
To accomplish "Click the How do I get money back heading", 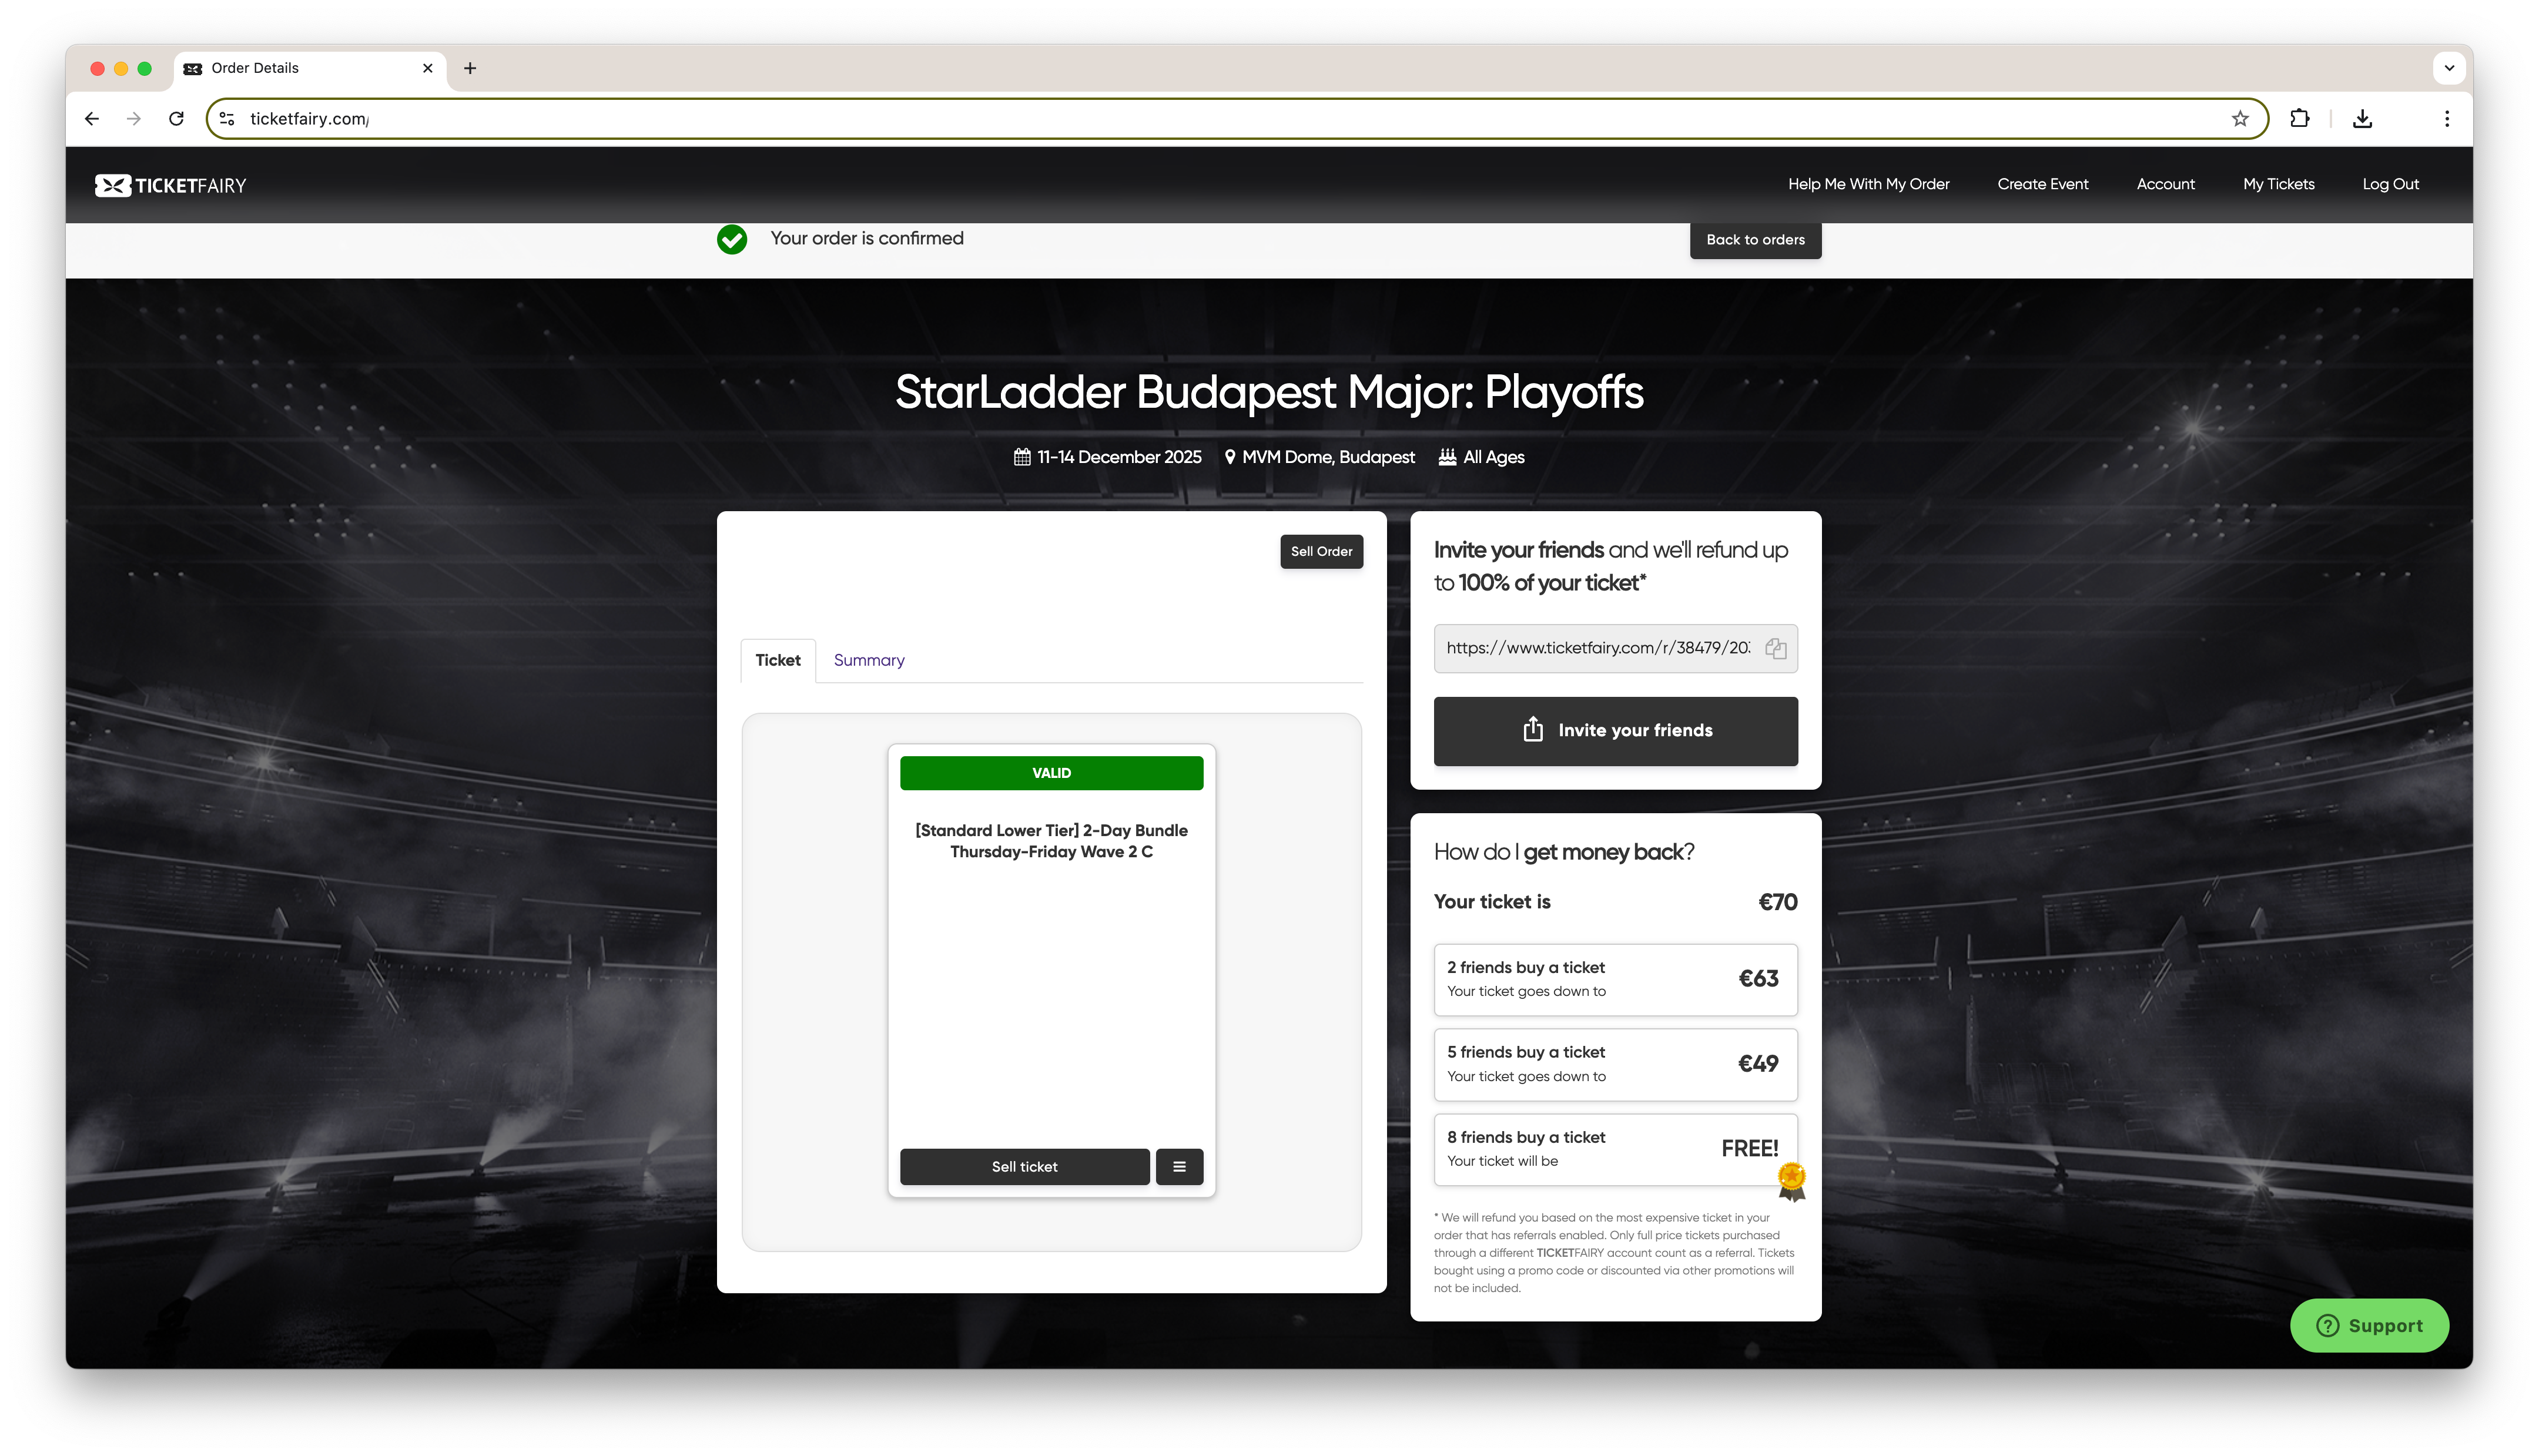I will tap(1563, 852).
